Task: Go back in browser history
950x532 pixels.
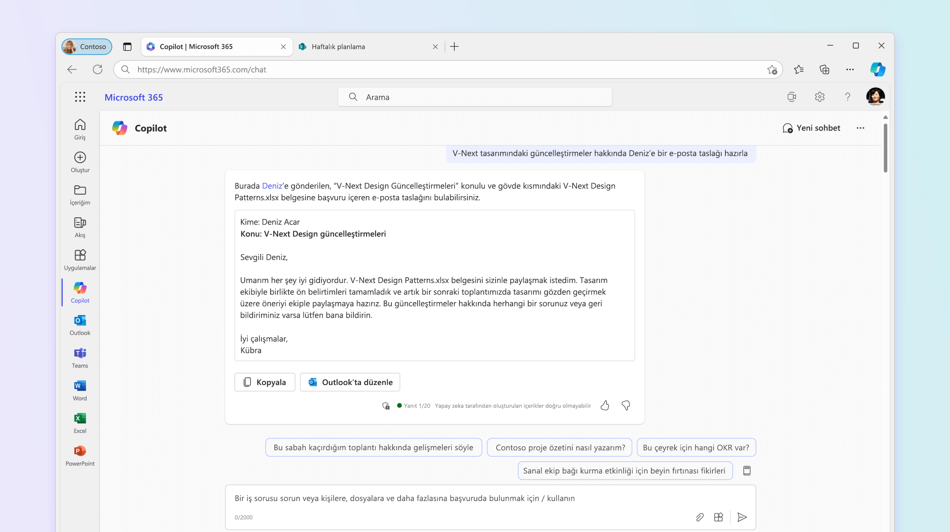Action: click(72, 70)
